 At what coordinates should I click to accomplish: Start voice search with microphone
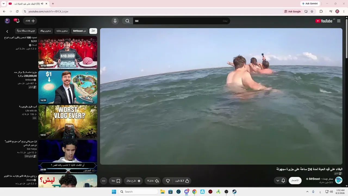(x=115, y=21)
